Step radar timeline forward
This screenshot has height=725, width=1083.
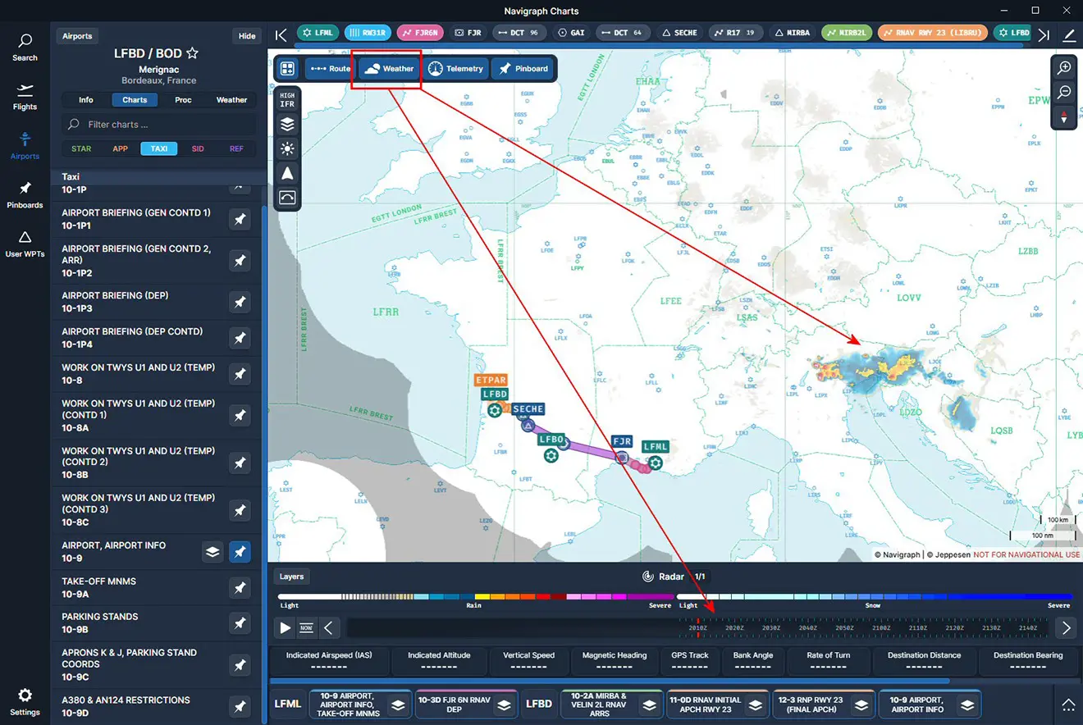[1066, 628]
